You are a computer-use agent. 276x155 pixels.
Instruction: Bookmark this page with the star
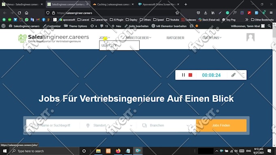pos(177,13)
